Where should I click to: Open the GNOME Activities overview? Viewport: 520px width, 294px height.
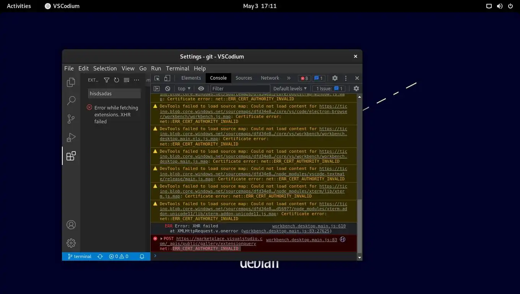(19, 6)
